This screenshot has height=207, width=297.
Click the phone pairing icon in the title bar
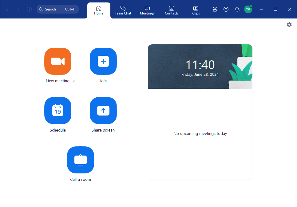[x=215, y=9]
